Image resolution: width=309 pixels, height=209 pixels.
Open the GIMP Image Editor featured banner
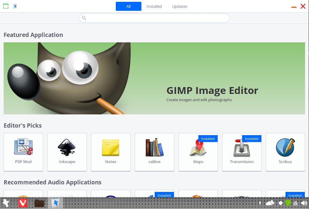coord(154,78)
